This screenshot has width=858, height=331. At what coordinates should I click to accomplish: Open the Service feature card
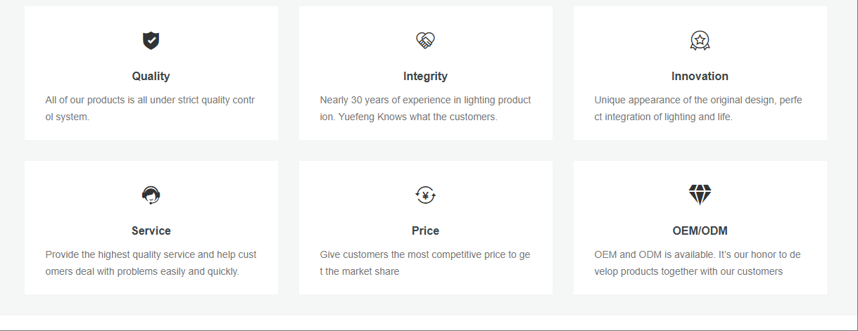pyautogui.click(x=151, y=228)
